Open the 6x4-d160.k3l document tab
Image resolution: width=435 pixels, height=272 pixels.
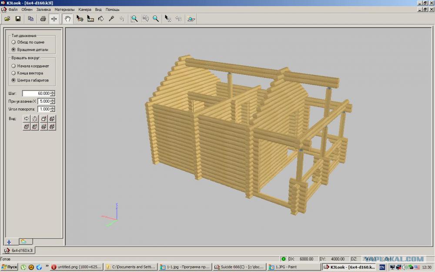point(19,250)
